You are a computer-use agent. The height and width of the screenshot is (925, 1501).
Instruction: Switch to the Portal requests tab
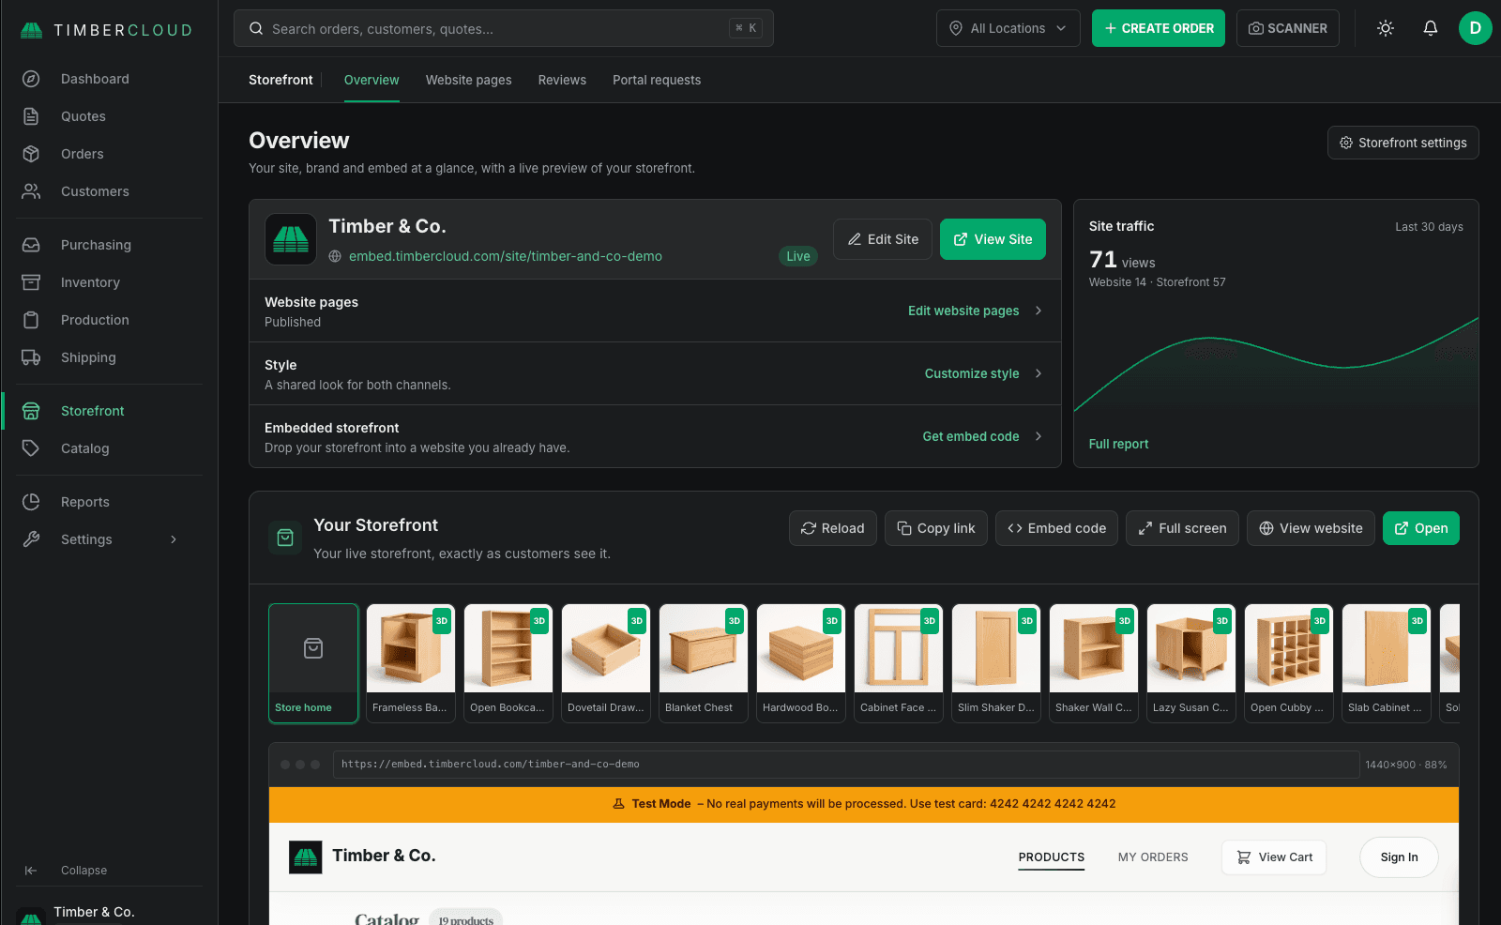pos(657,80)
